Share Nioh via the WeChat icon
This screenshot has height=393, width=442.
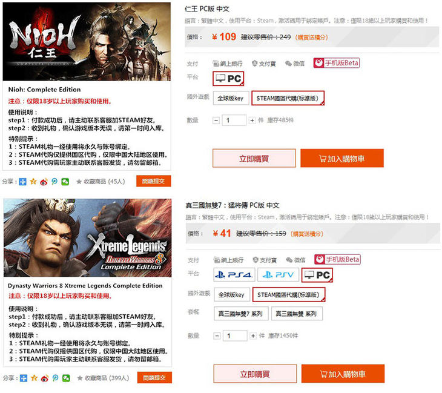(65, 182)
